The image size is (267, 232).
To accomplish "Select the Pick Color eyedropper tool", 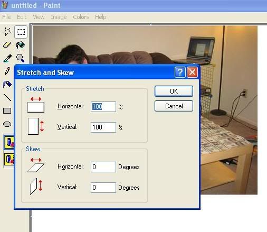I will (x=7, y=58).
